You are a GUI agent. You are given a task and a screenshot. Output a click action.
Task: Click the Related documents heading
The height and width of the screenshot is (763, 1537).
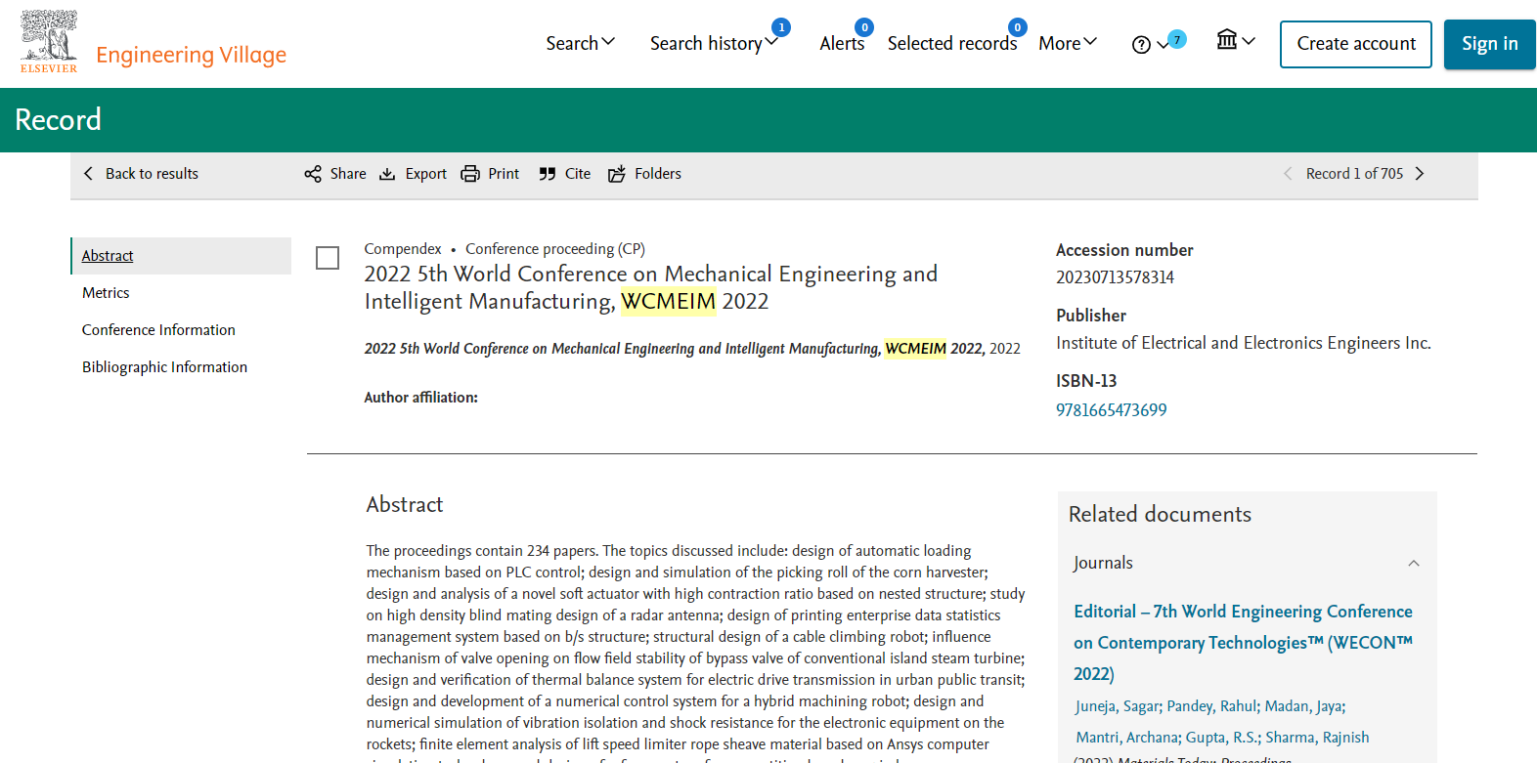(x=1160, y=515)
